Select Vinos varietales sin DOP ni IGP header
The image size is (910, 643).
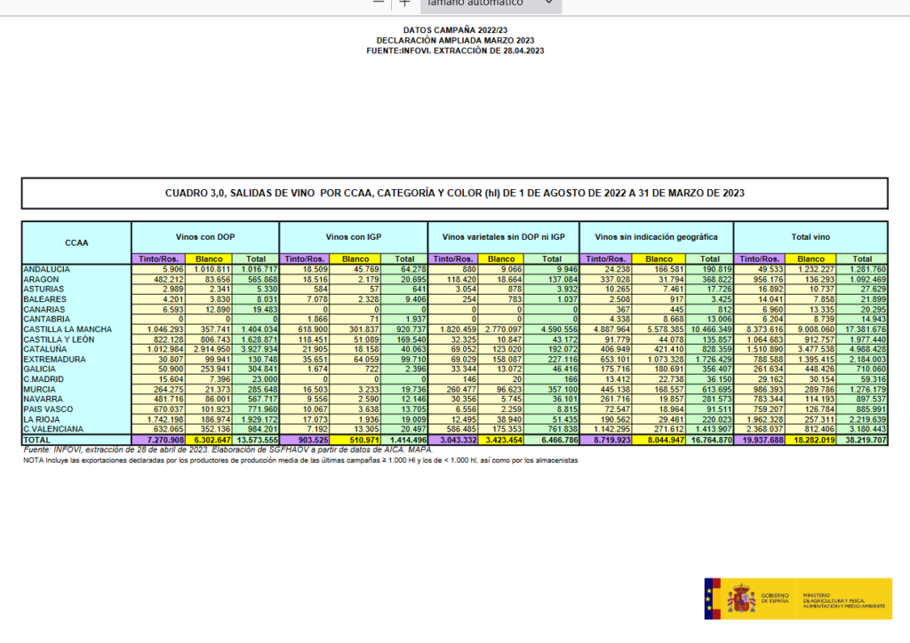pos(503,237)
